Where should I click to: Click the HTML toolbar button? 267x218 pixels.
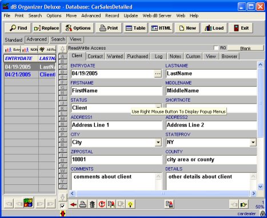click(x=161, y=28)
